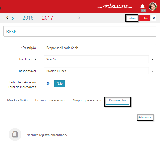Open the Subordinado à dropdown arrow
The image size is (160, 141).
pyautogui.click(x=153, y=59)
